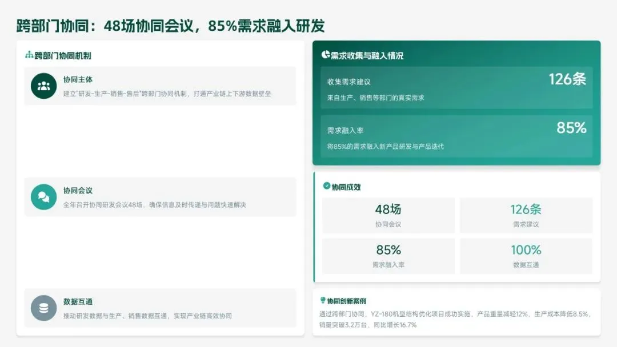
Task: Click the text 来自生产、销售等部门的真实需求
Action: coord(376,98)
